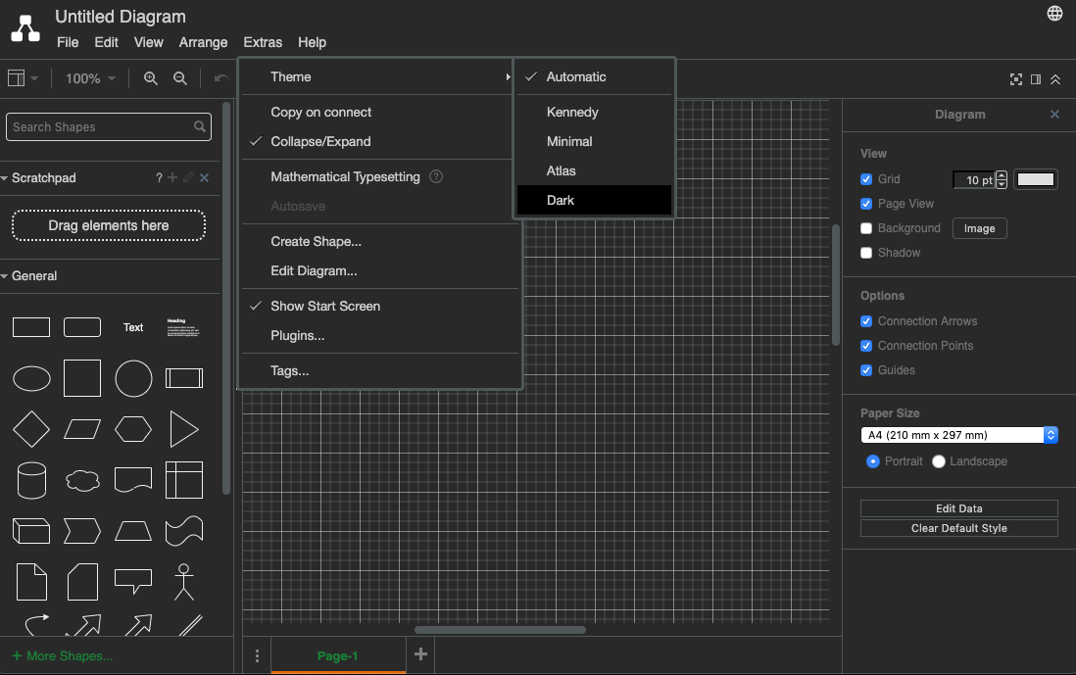Image resolution: width=1076 pixels, height=675 pixels.
Task: Select the Diamond shape
Action: tap(31, 429)
